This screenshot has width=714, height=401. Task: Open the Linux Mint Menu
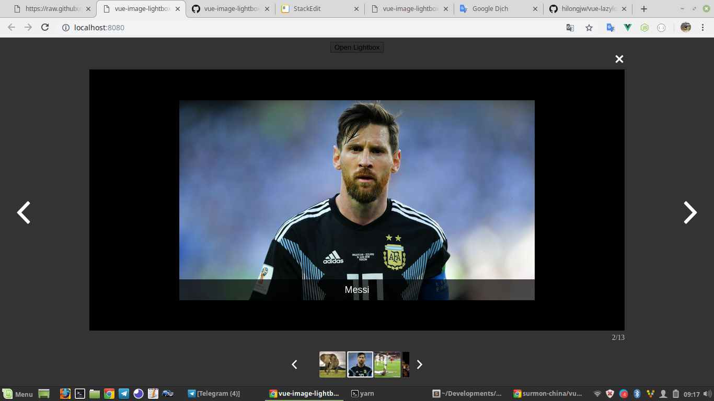(x=18, y=394)
